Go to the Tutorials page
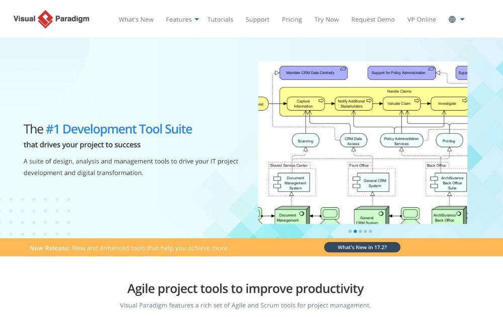 (220, 20)
